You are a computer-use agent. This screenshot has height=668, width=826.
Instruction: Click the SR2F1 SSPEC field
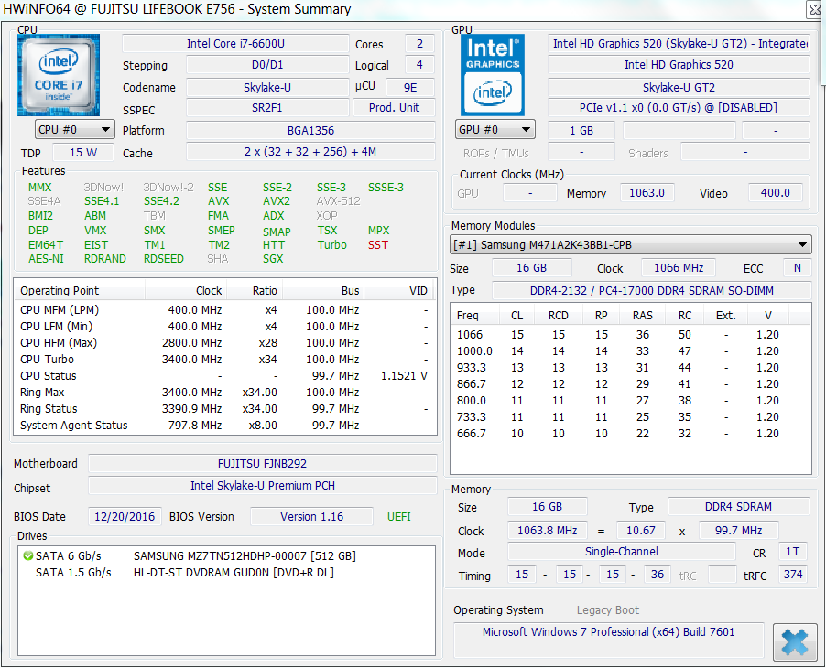pos(267,108)
